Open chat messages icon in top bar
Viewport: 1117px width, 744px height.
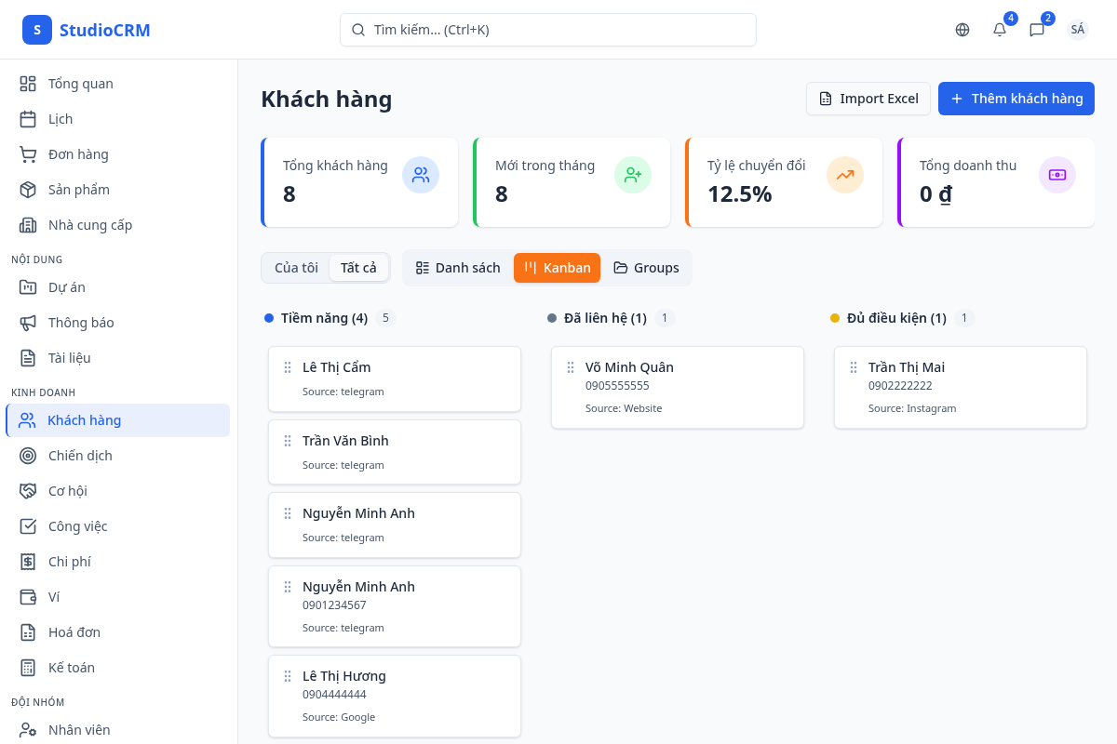tap(1036, 29)
